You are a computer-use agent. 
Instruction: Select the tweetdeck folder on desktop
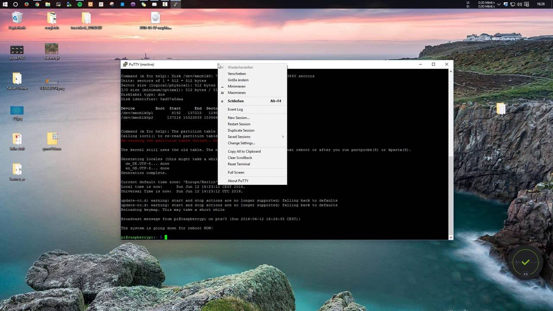(x=86, y=21)
